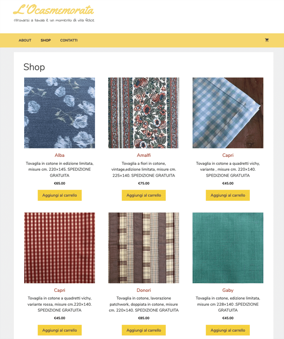Add the blue Capri tablecloth to cart

(x=228, y=195)
